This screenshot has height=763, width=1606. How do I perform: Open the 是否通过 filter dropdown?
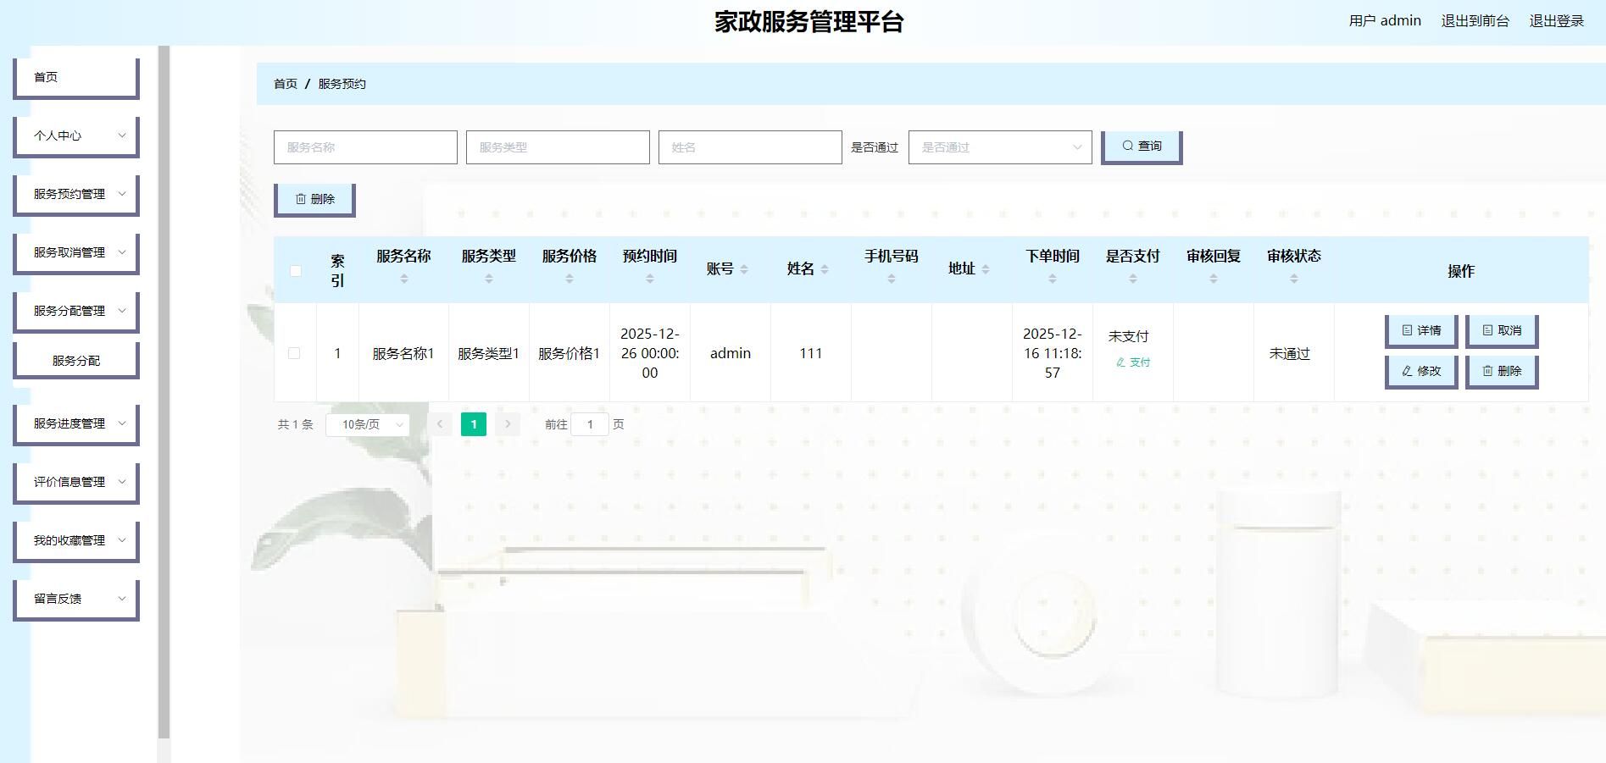point(1000,146)
